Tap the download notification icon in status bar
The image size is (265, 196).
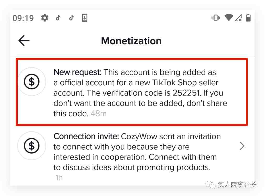[84, 18]
